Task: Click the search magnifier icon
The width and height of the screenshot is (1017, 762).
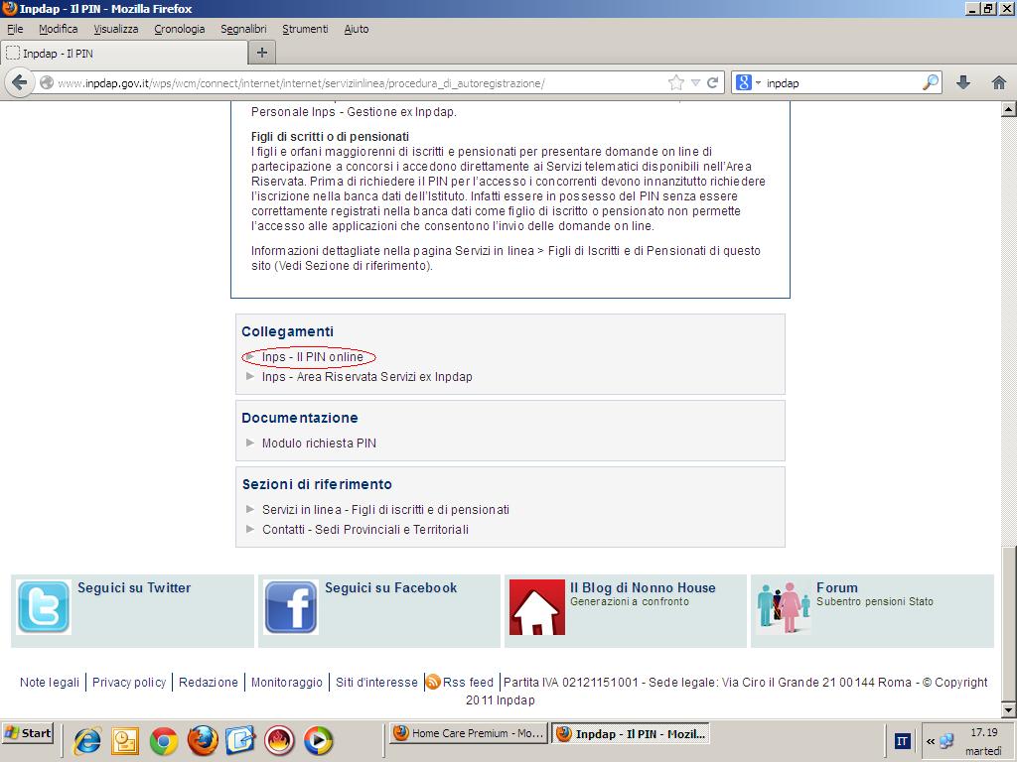Action: coord(930,83)
